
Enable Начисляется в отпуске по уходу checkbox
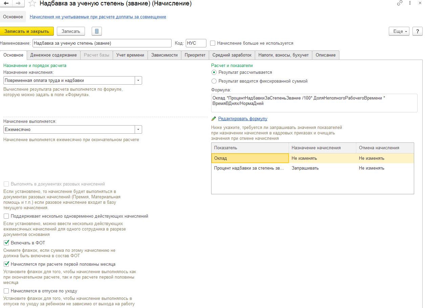(6, 291)
